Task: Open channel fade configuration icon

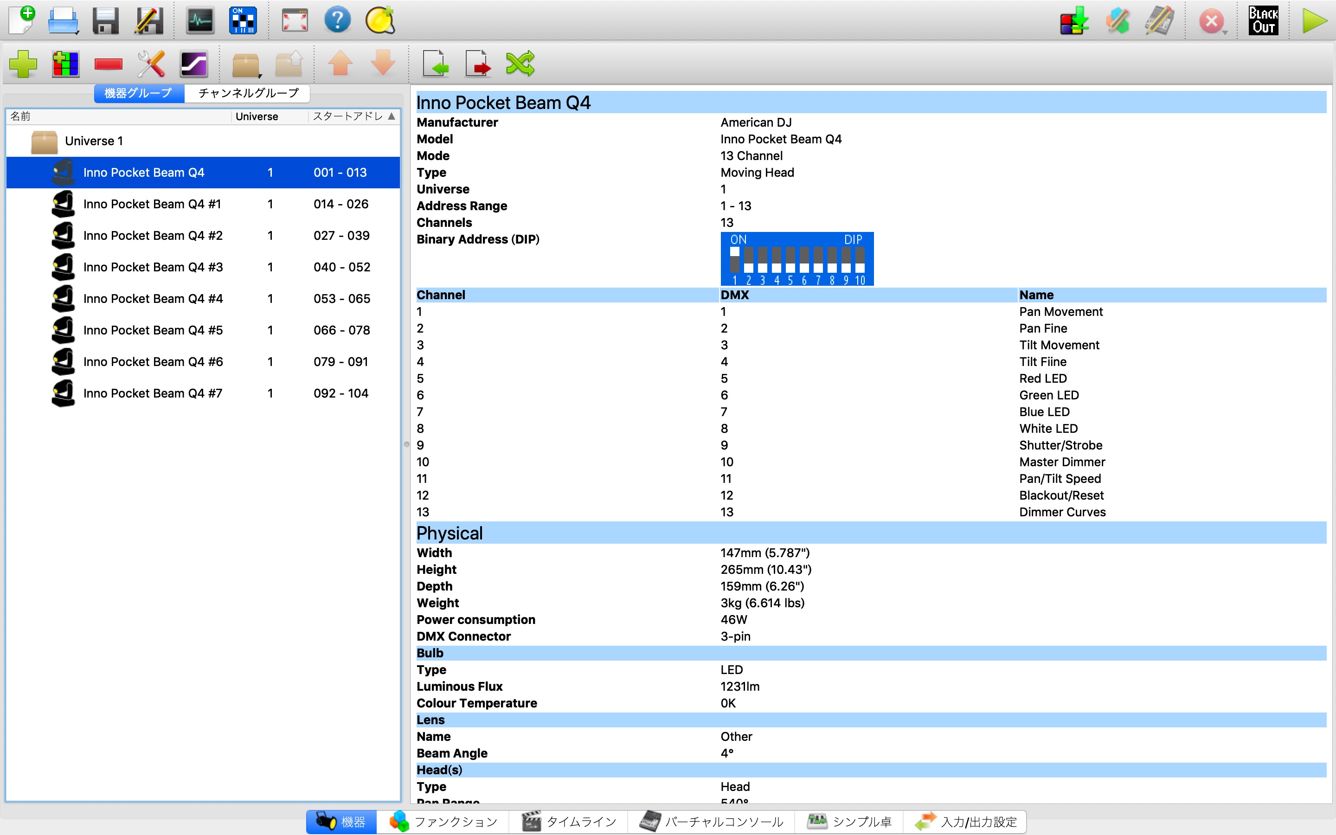Action: coord(194,64)
